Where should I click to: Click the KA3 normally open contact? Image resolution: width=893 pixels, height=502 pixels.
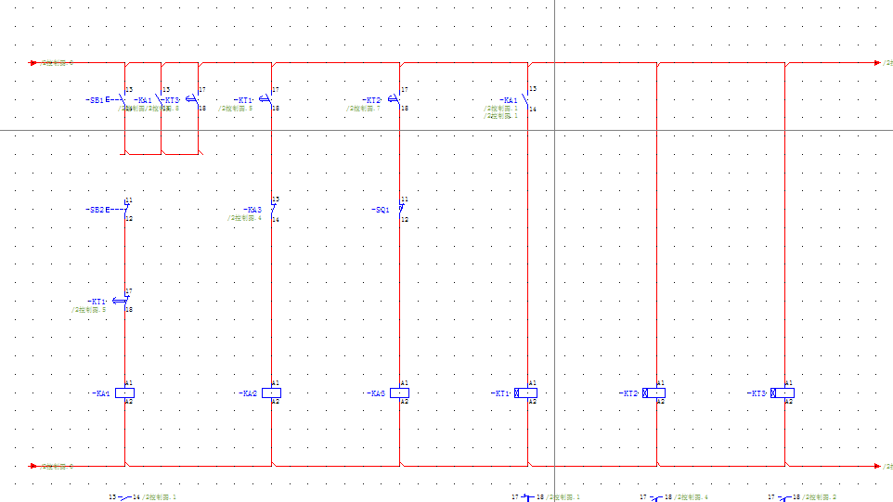tap(272, 210)
